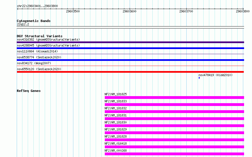
Task: Open the nsv6538774 (Sedlazeck2020) label
Action: click(x=39, y=57)
